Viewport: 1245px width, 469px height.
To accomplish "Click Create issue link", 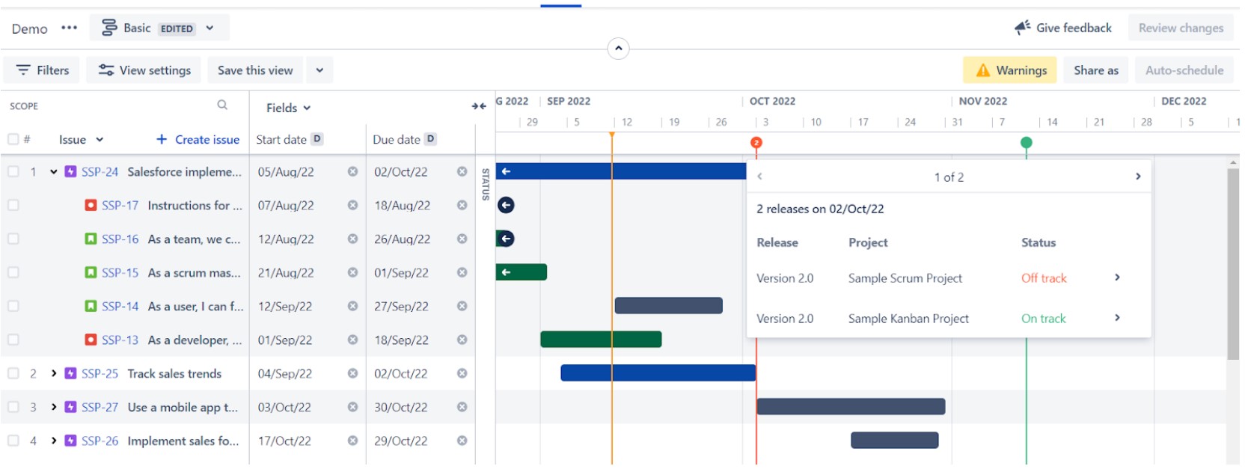I will pos(198,139).
